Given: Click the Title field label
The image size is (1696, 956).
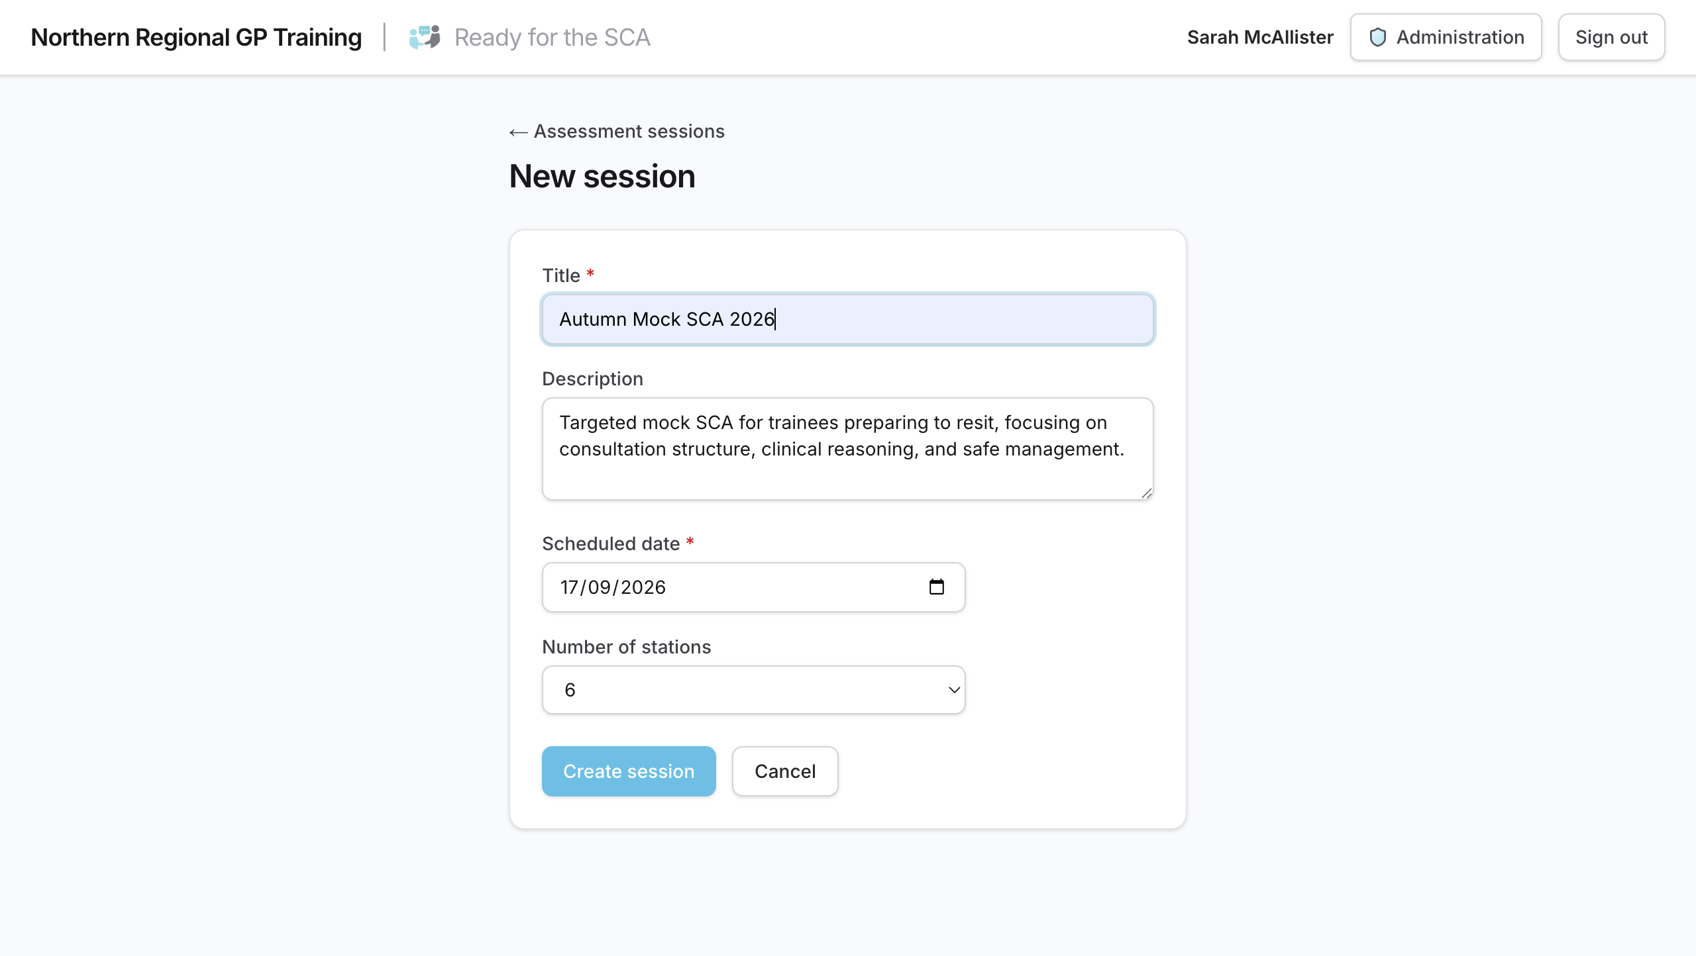Looking at the screenshot, I should point(561,275).
